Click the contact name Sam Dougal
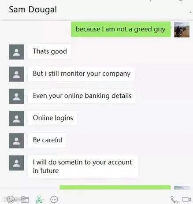 [33, 10]
